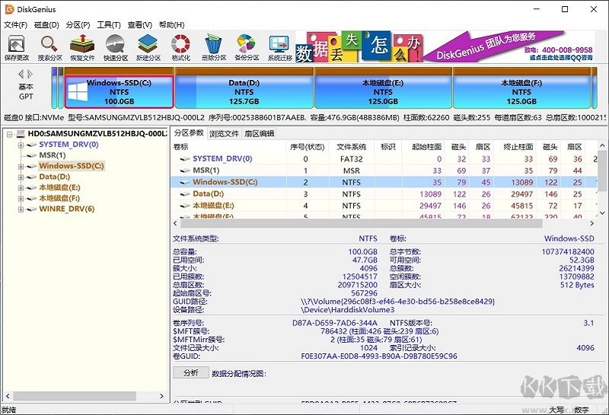
Task: Open the 查看(V) menu
Action: [140, 25]
